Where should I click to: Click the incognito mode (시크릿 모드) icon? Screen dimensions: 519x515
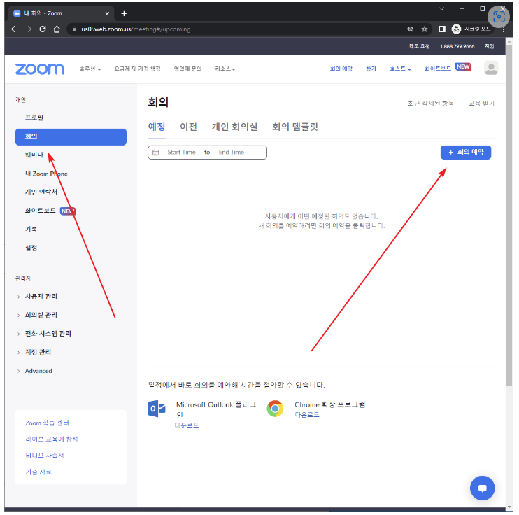click(x=456, y=29)
